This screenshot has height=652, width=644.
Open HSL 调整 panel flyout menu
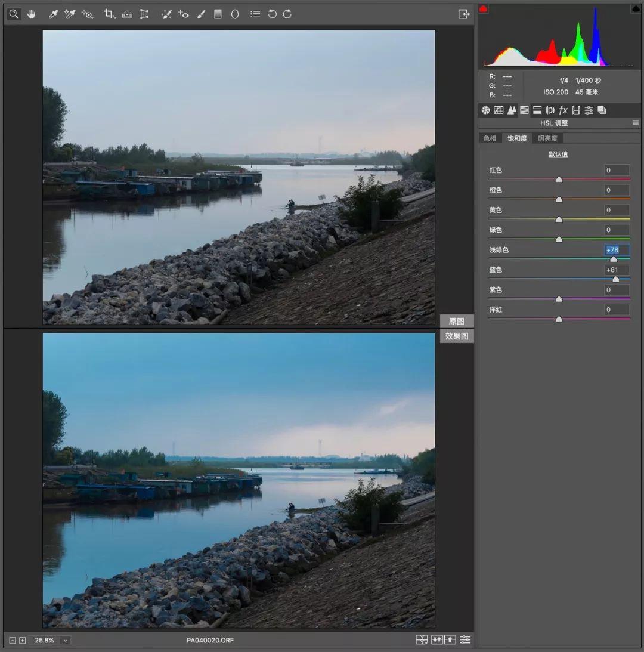coord(636,123)
